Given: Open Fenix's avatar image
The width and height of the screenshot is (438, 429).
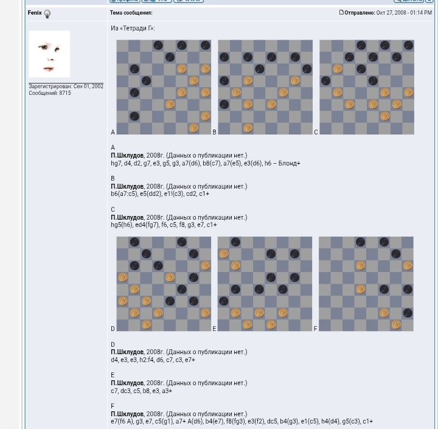Looking at the screenshot, I should (49, 54).
